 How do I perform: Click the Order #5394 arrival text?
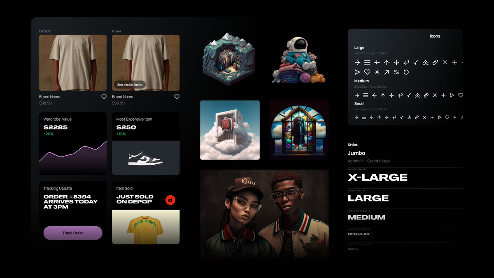point(70,202)
